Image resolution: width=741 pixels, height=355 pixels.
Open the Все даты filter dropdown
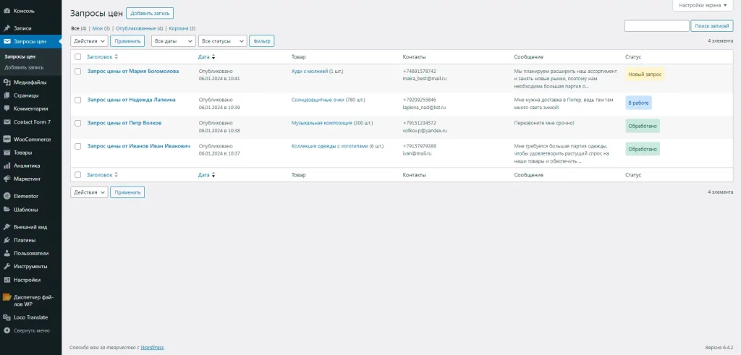point(174,41)
